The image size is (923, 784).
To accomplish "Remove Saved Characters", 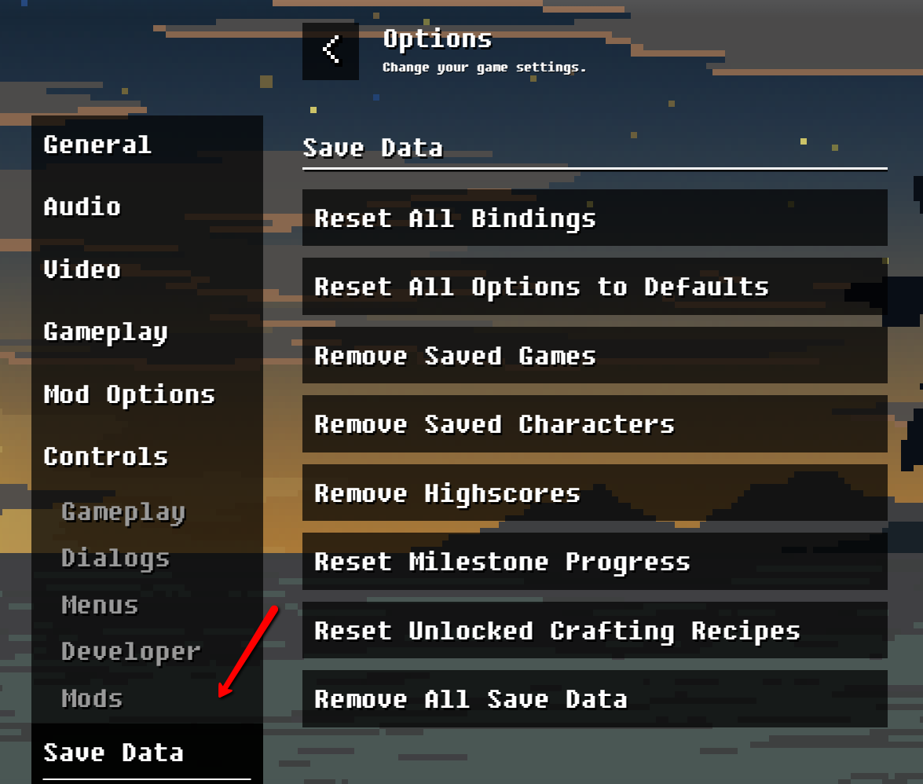I will (595, 424).
